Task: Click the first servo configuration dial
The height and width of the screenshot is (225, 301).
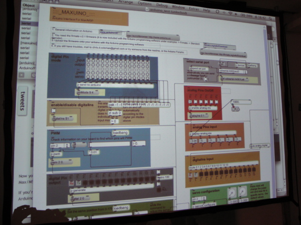Action: pos(231,193)
